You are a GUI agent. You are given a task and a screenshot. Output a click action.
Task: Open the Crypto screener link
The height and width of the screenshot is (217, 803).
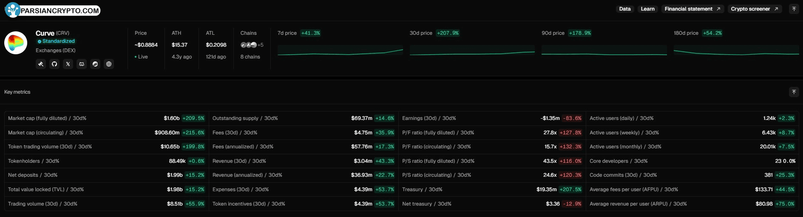coord(754,9)
